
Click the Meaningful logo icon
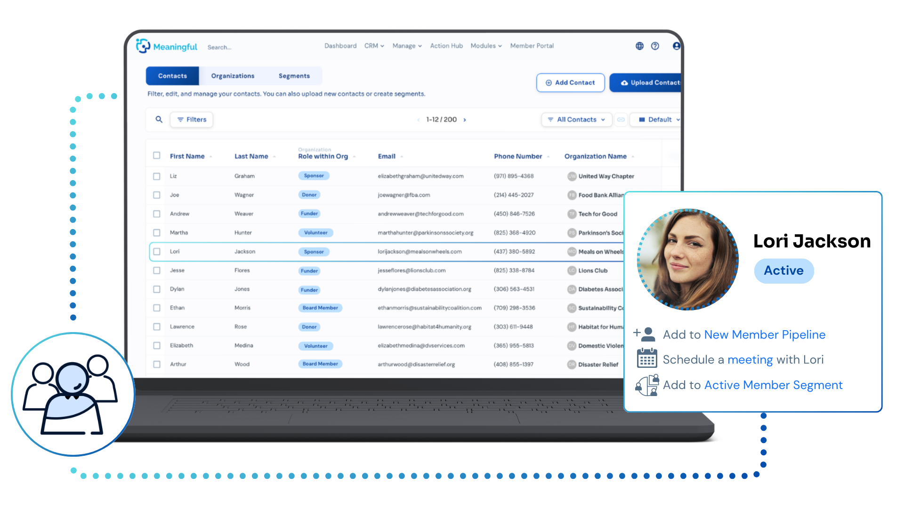[143, 46]
